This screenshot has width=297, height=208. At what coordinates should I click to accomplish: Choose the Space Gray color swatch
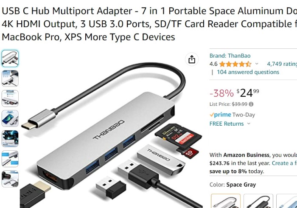[x=226, y=201]
